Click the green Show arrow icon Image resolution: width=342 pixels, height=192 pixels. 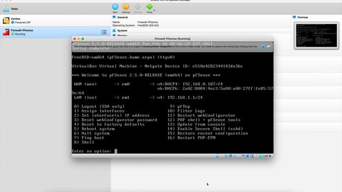point(150,7)
